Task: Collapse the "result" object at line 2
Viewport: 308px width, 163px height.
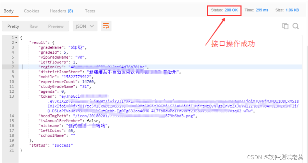Action: (x=16, y=43)
